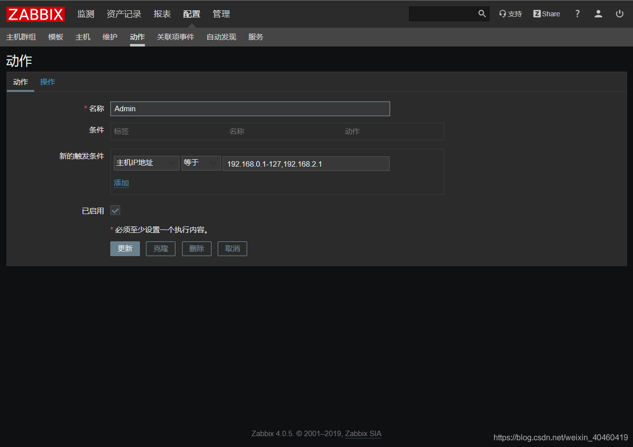Select the 动作 form tab
This screenshot has height=447, width=633.
point(21,82)
